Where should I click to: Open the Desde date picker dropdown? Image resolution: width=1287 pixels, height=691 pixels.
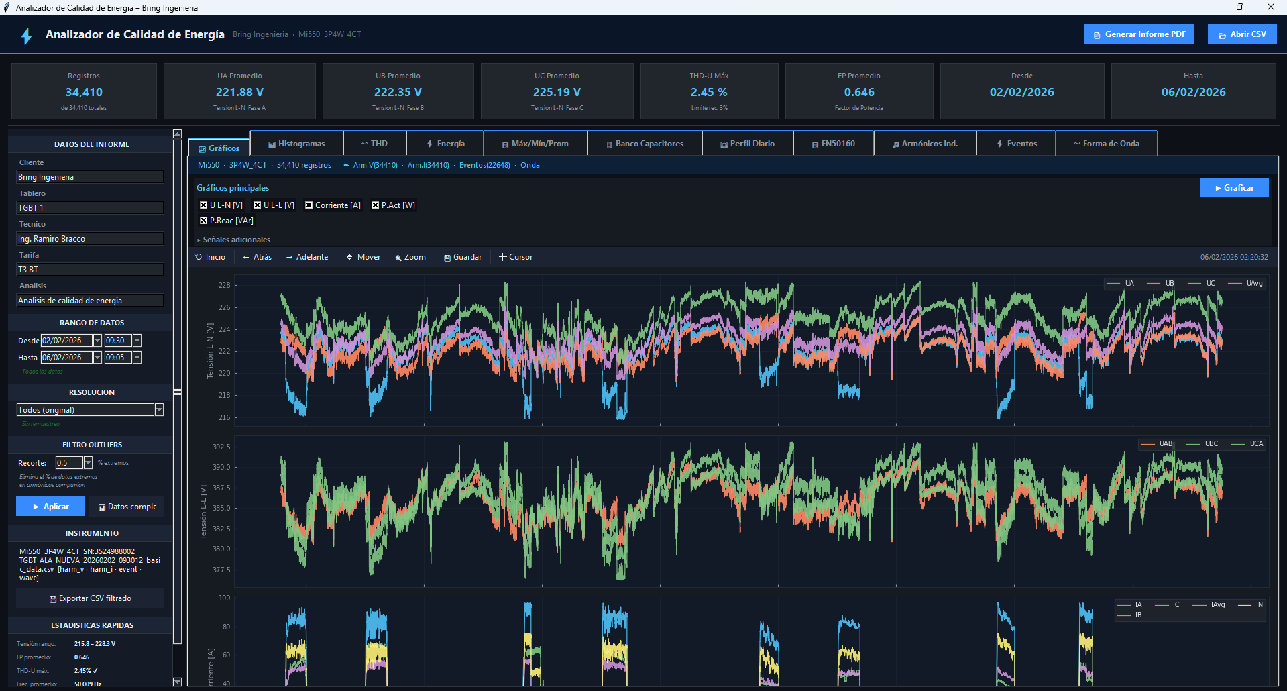coord(97,341)
